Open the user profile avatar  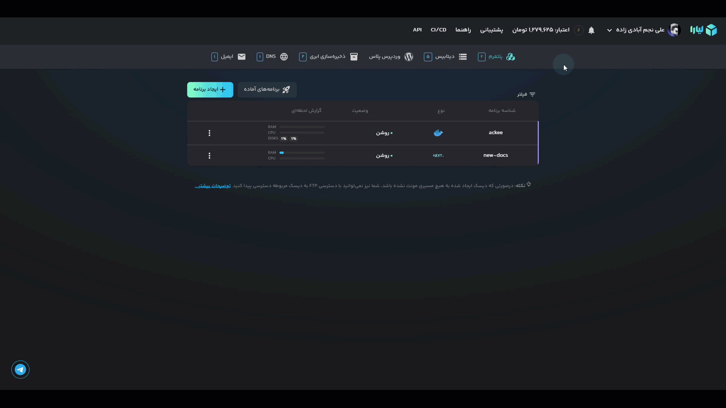[674, 30]
